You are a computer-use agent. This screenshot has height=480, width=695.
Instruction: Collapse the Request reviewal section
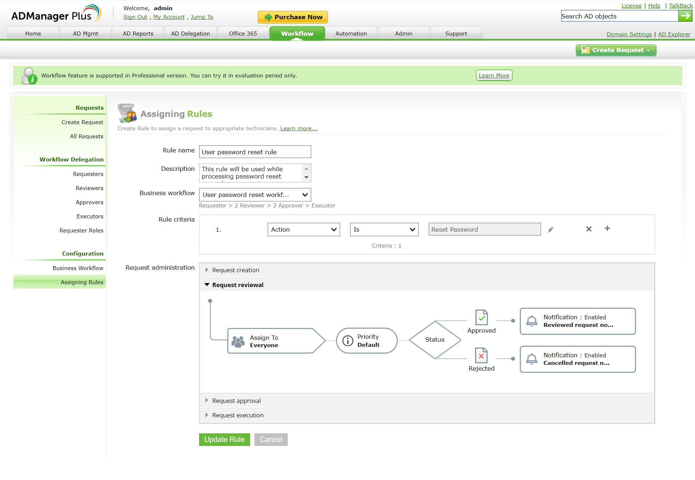pos(237,285)
